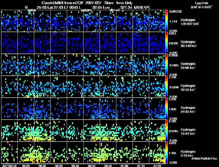Click the 'skr-wl' label above the panels

(x=114, y=10)
